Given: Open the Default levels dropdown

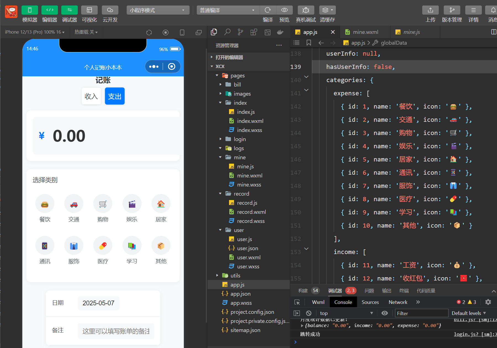Looking at the screenshot, I should (x=469, y=313).
